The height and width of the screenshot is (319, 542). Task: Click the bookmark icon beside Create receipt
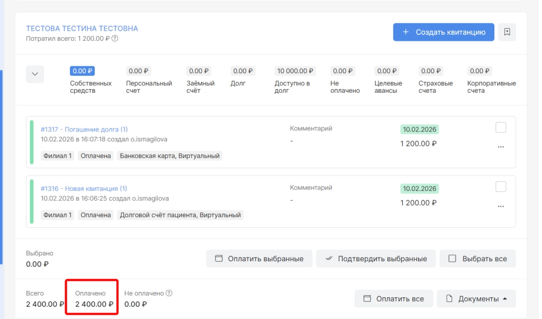[x=507, y=32]
